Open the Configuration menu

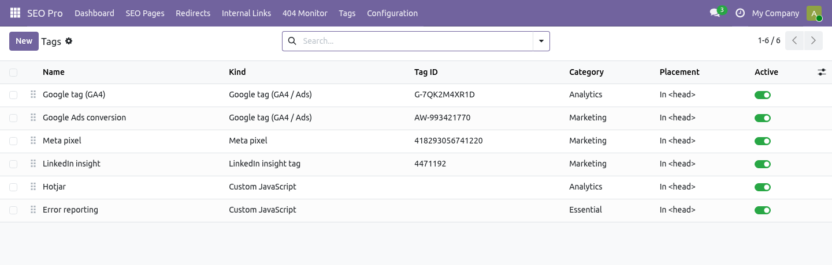(392, 13)
